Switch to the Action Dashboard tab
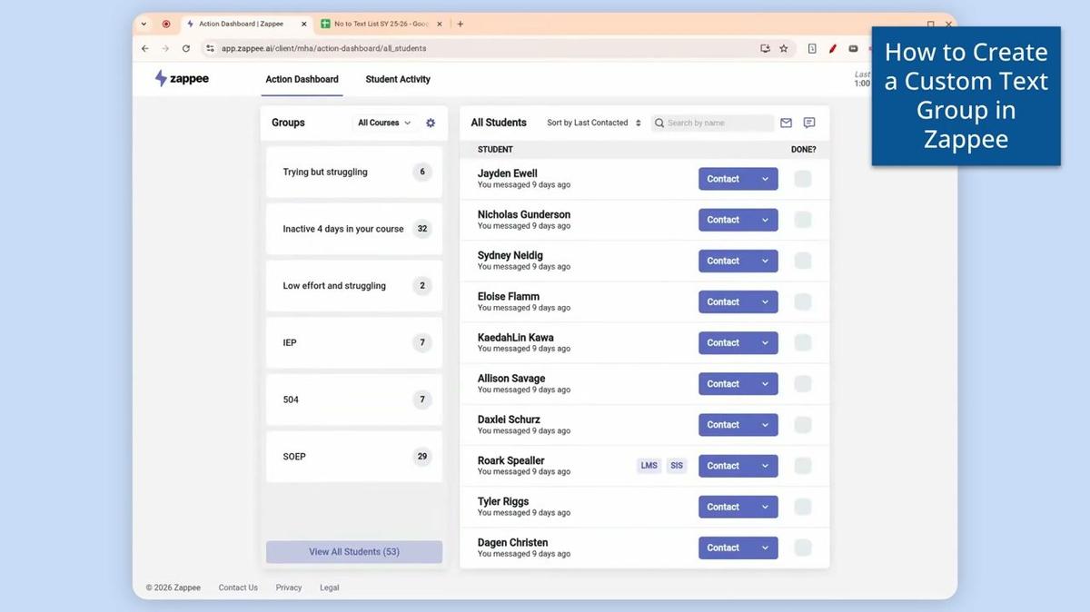 (x=302, y=79)
